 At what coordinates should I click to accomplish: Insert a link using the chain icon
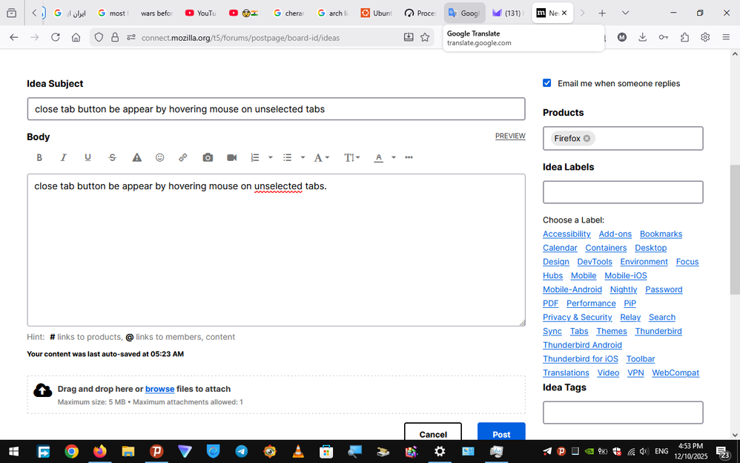coord(182,157)
